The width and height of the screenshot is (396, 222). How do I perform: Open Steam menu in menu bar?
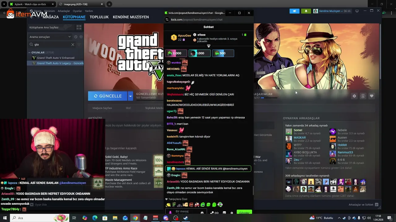[37, 11]
